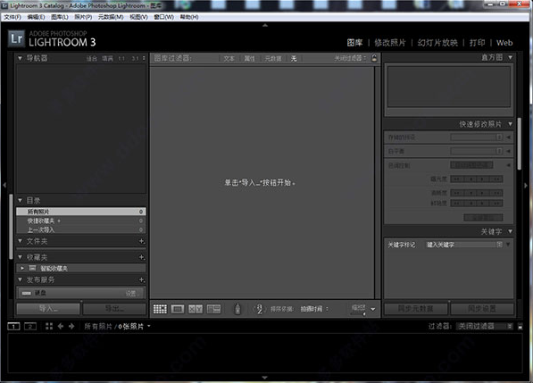This screenshot has height=383, width=533.
Task: Enable 元数据 library filter
Action: pos(273,58)
